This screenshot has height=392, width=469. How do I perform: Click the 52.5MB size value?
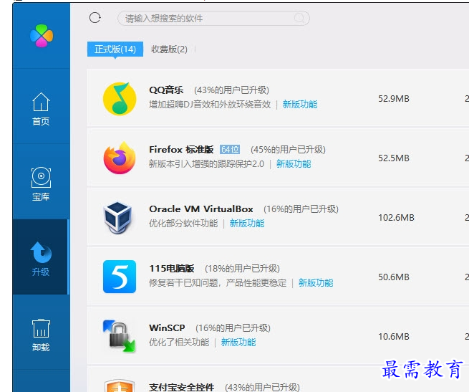pyautogui.click(x=394, y=158)
